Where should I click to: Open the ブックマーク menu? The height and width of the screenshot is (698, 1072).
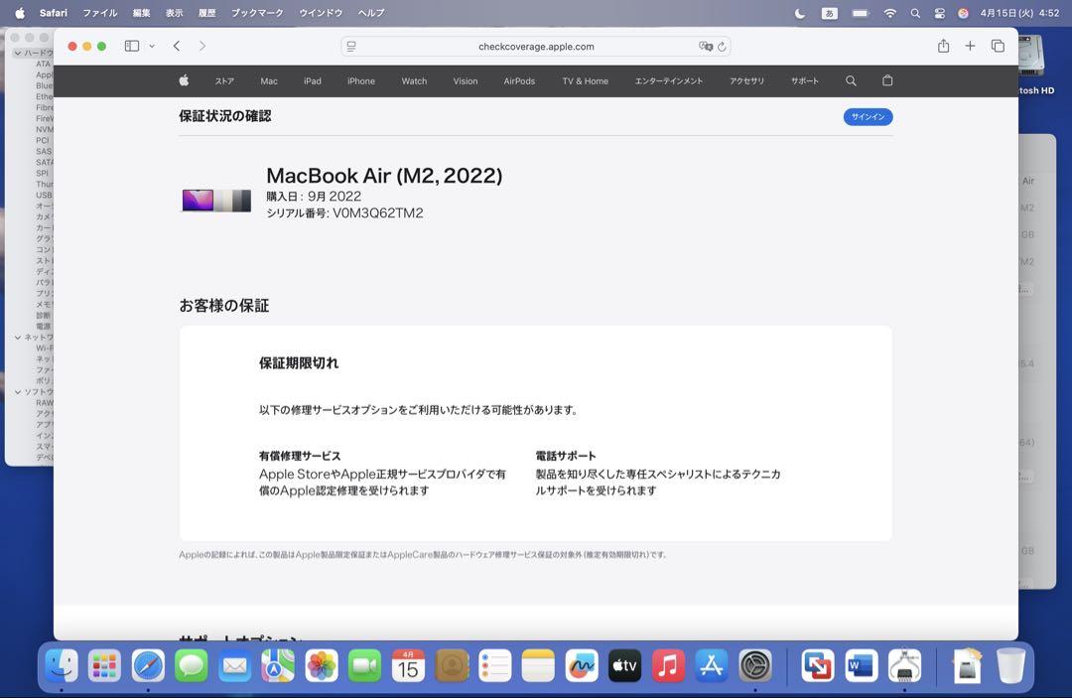point(257,13)
